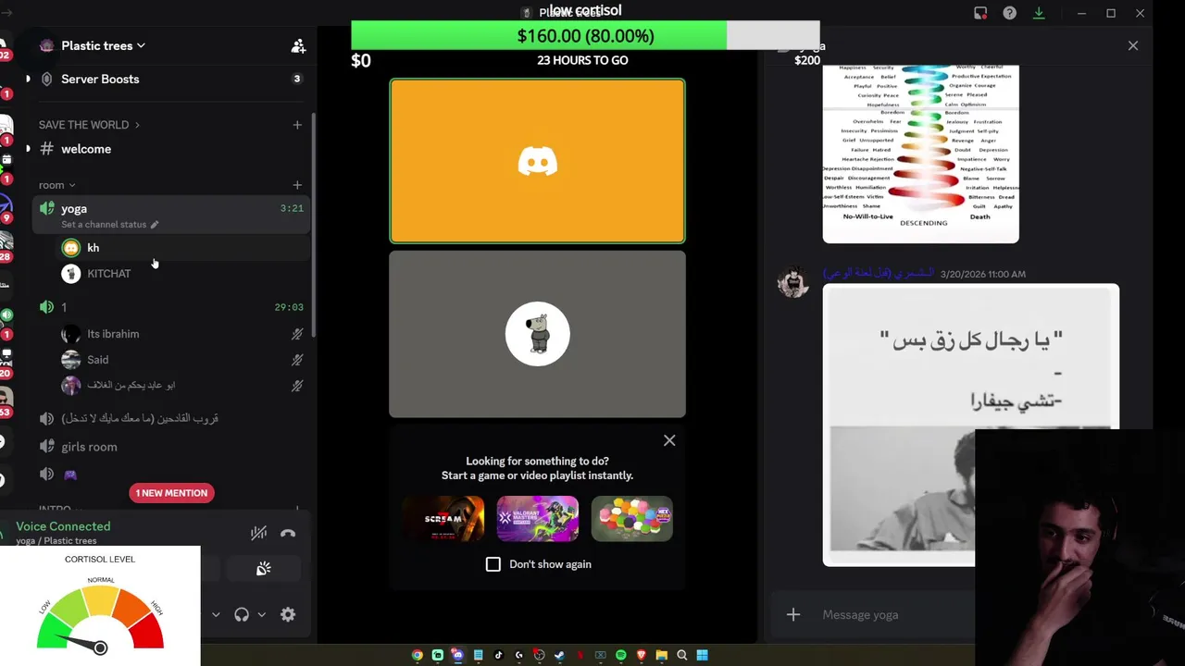Open Steam from the taskbar
Screen dimensions: 1185x666
559,655
